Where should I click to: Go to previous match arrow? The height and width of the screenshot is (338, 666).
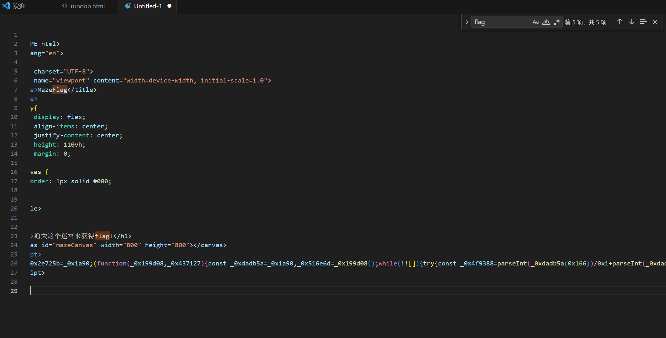click(619, 22)
